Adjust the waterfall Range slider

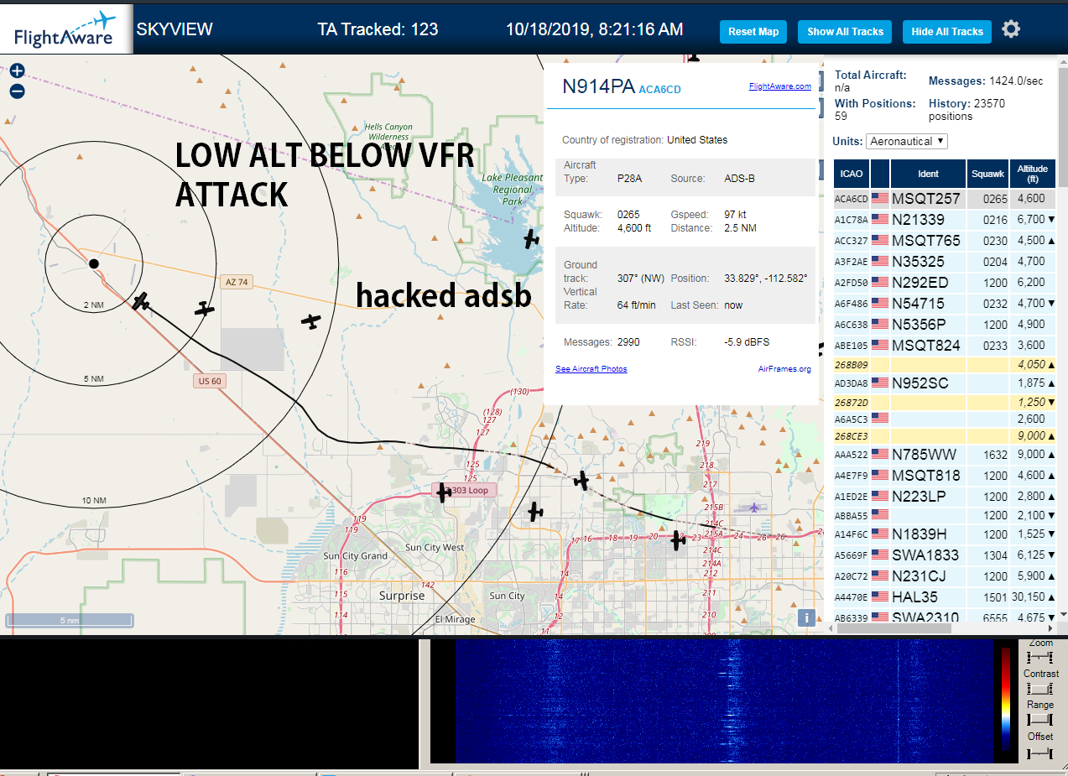pyautogui.click(x=1040, y=720)
